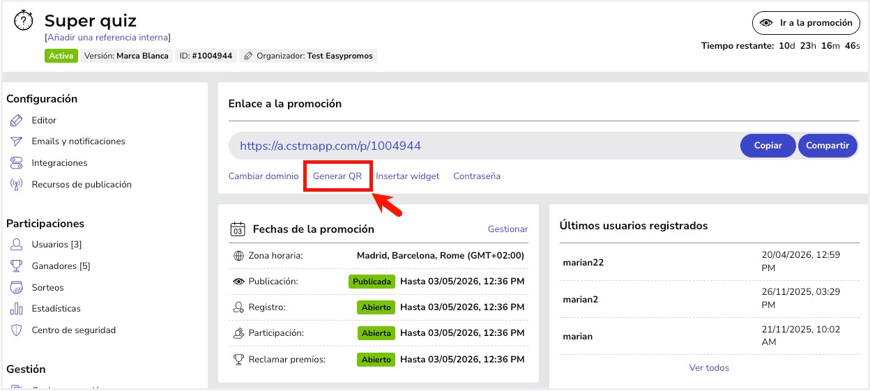Click the Editor pencil icon in sidebar
The width and height of the screenshot is (870, 391).
(17, 121)
